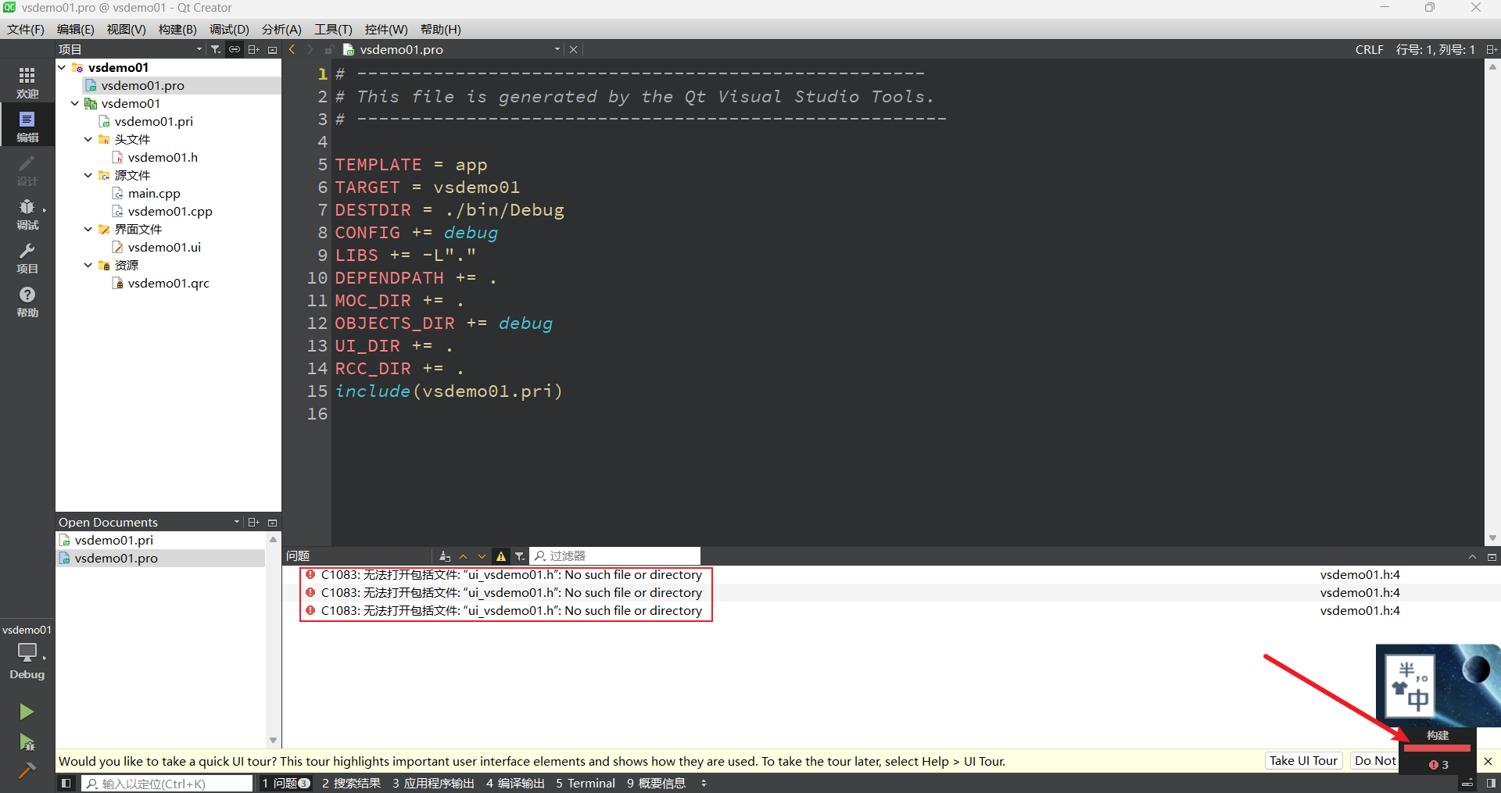Open the Projects (项目) mode wrench icon
This screenshot has width=1501, height=793.
click(27, 257)
